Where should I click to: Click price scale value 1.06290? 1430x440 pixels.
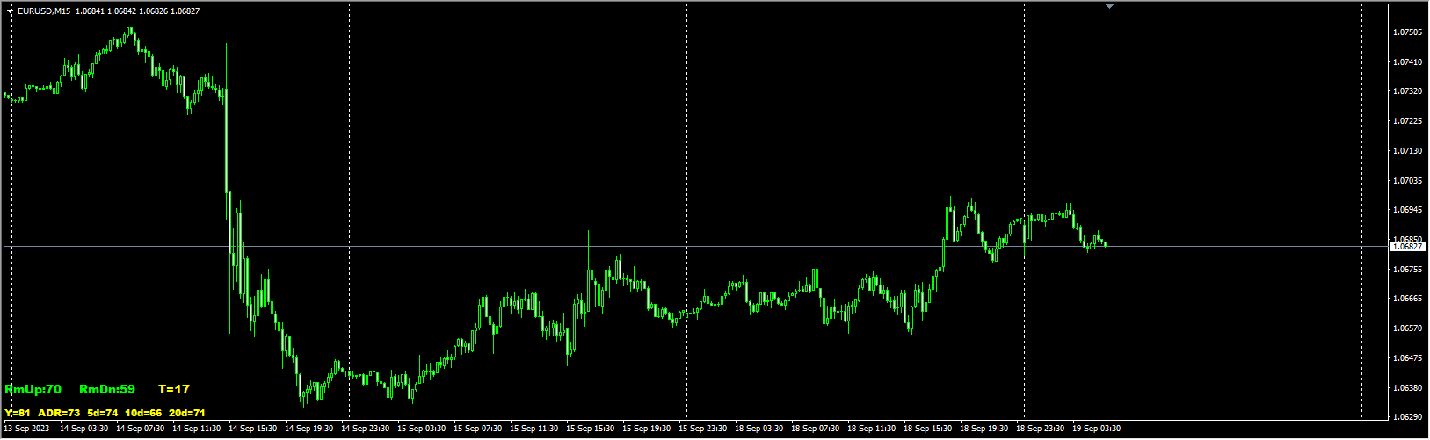1408,417
